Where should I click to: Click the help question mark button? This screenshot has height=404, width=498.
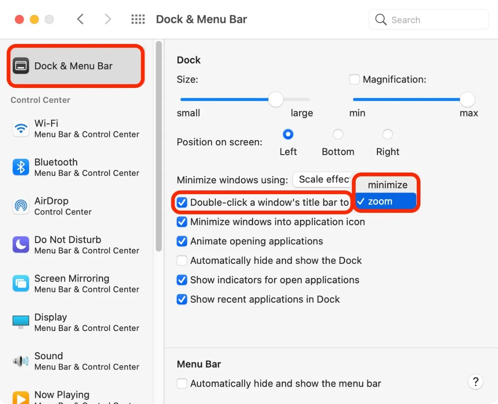(476, 382)
